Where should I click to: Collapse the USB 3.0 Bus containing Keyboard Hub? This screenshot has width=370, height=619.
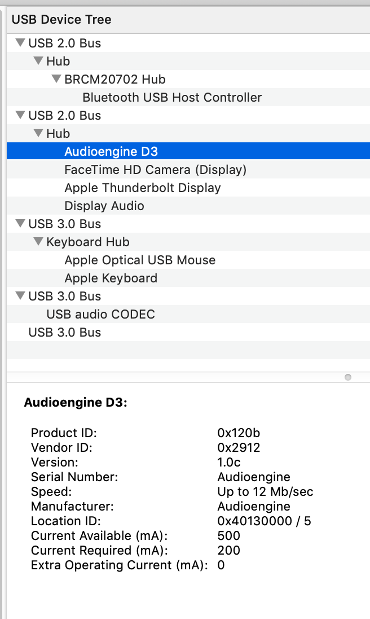[21, 224]
